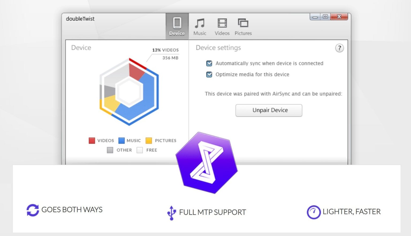Select the Device icon in the toolbar

coord(177,25)
